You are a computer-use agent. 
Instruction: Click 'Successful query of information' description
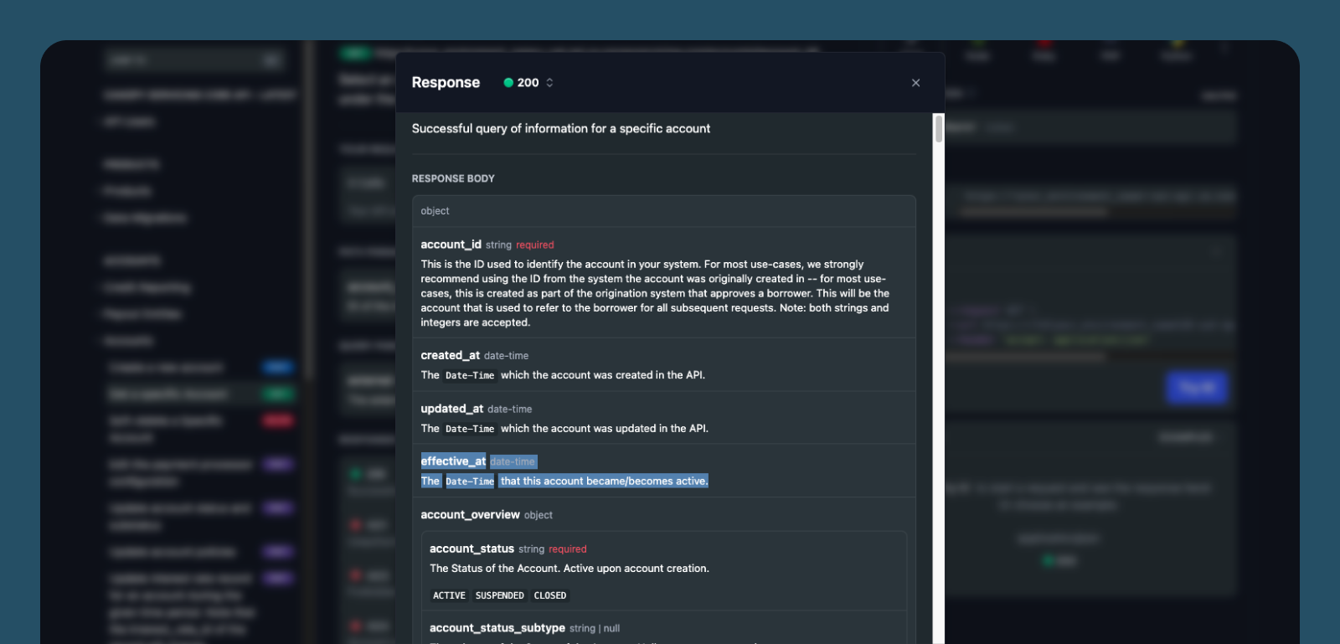[x=561, y=129]
